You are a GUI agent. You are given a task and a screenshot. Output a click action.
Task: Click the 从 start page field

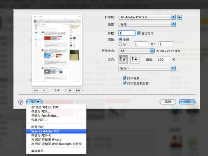pos(141,44)
